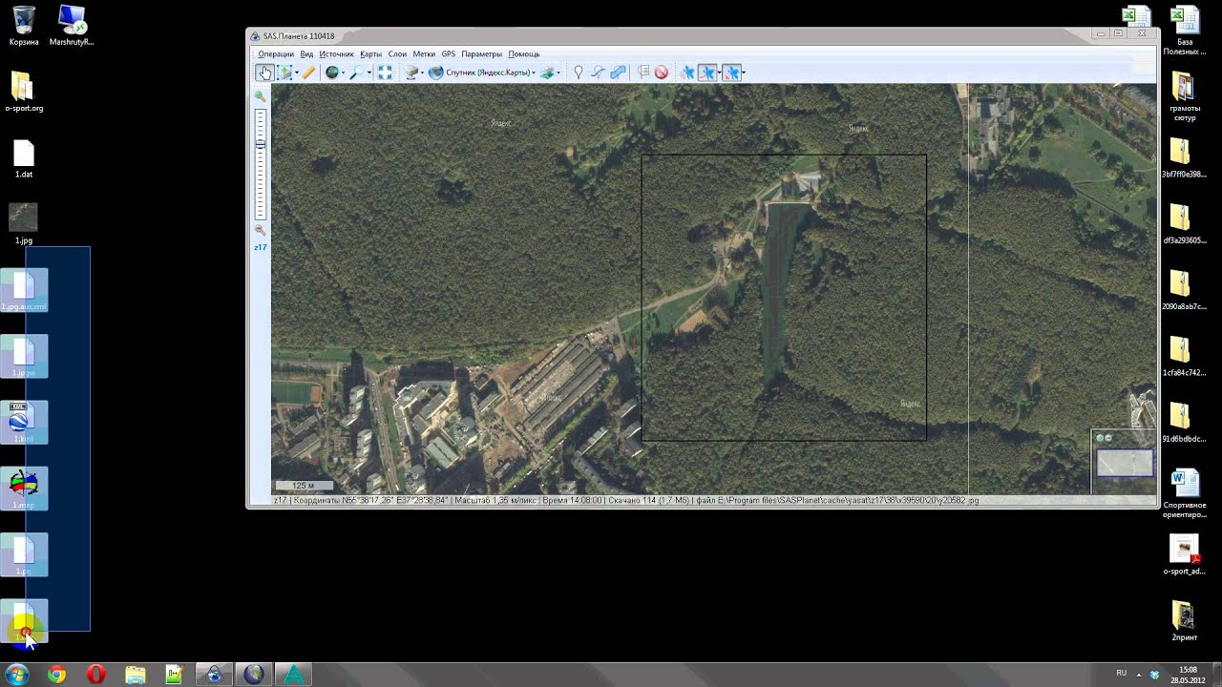
Task: Launch Opera browser from taskbar
Action: [x=95, y=675]
